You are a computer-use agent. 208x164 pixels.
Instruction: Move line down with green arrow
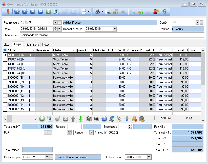[81, 119]
